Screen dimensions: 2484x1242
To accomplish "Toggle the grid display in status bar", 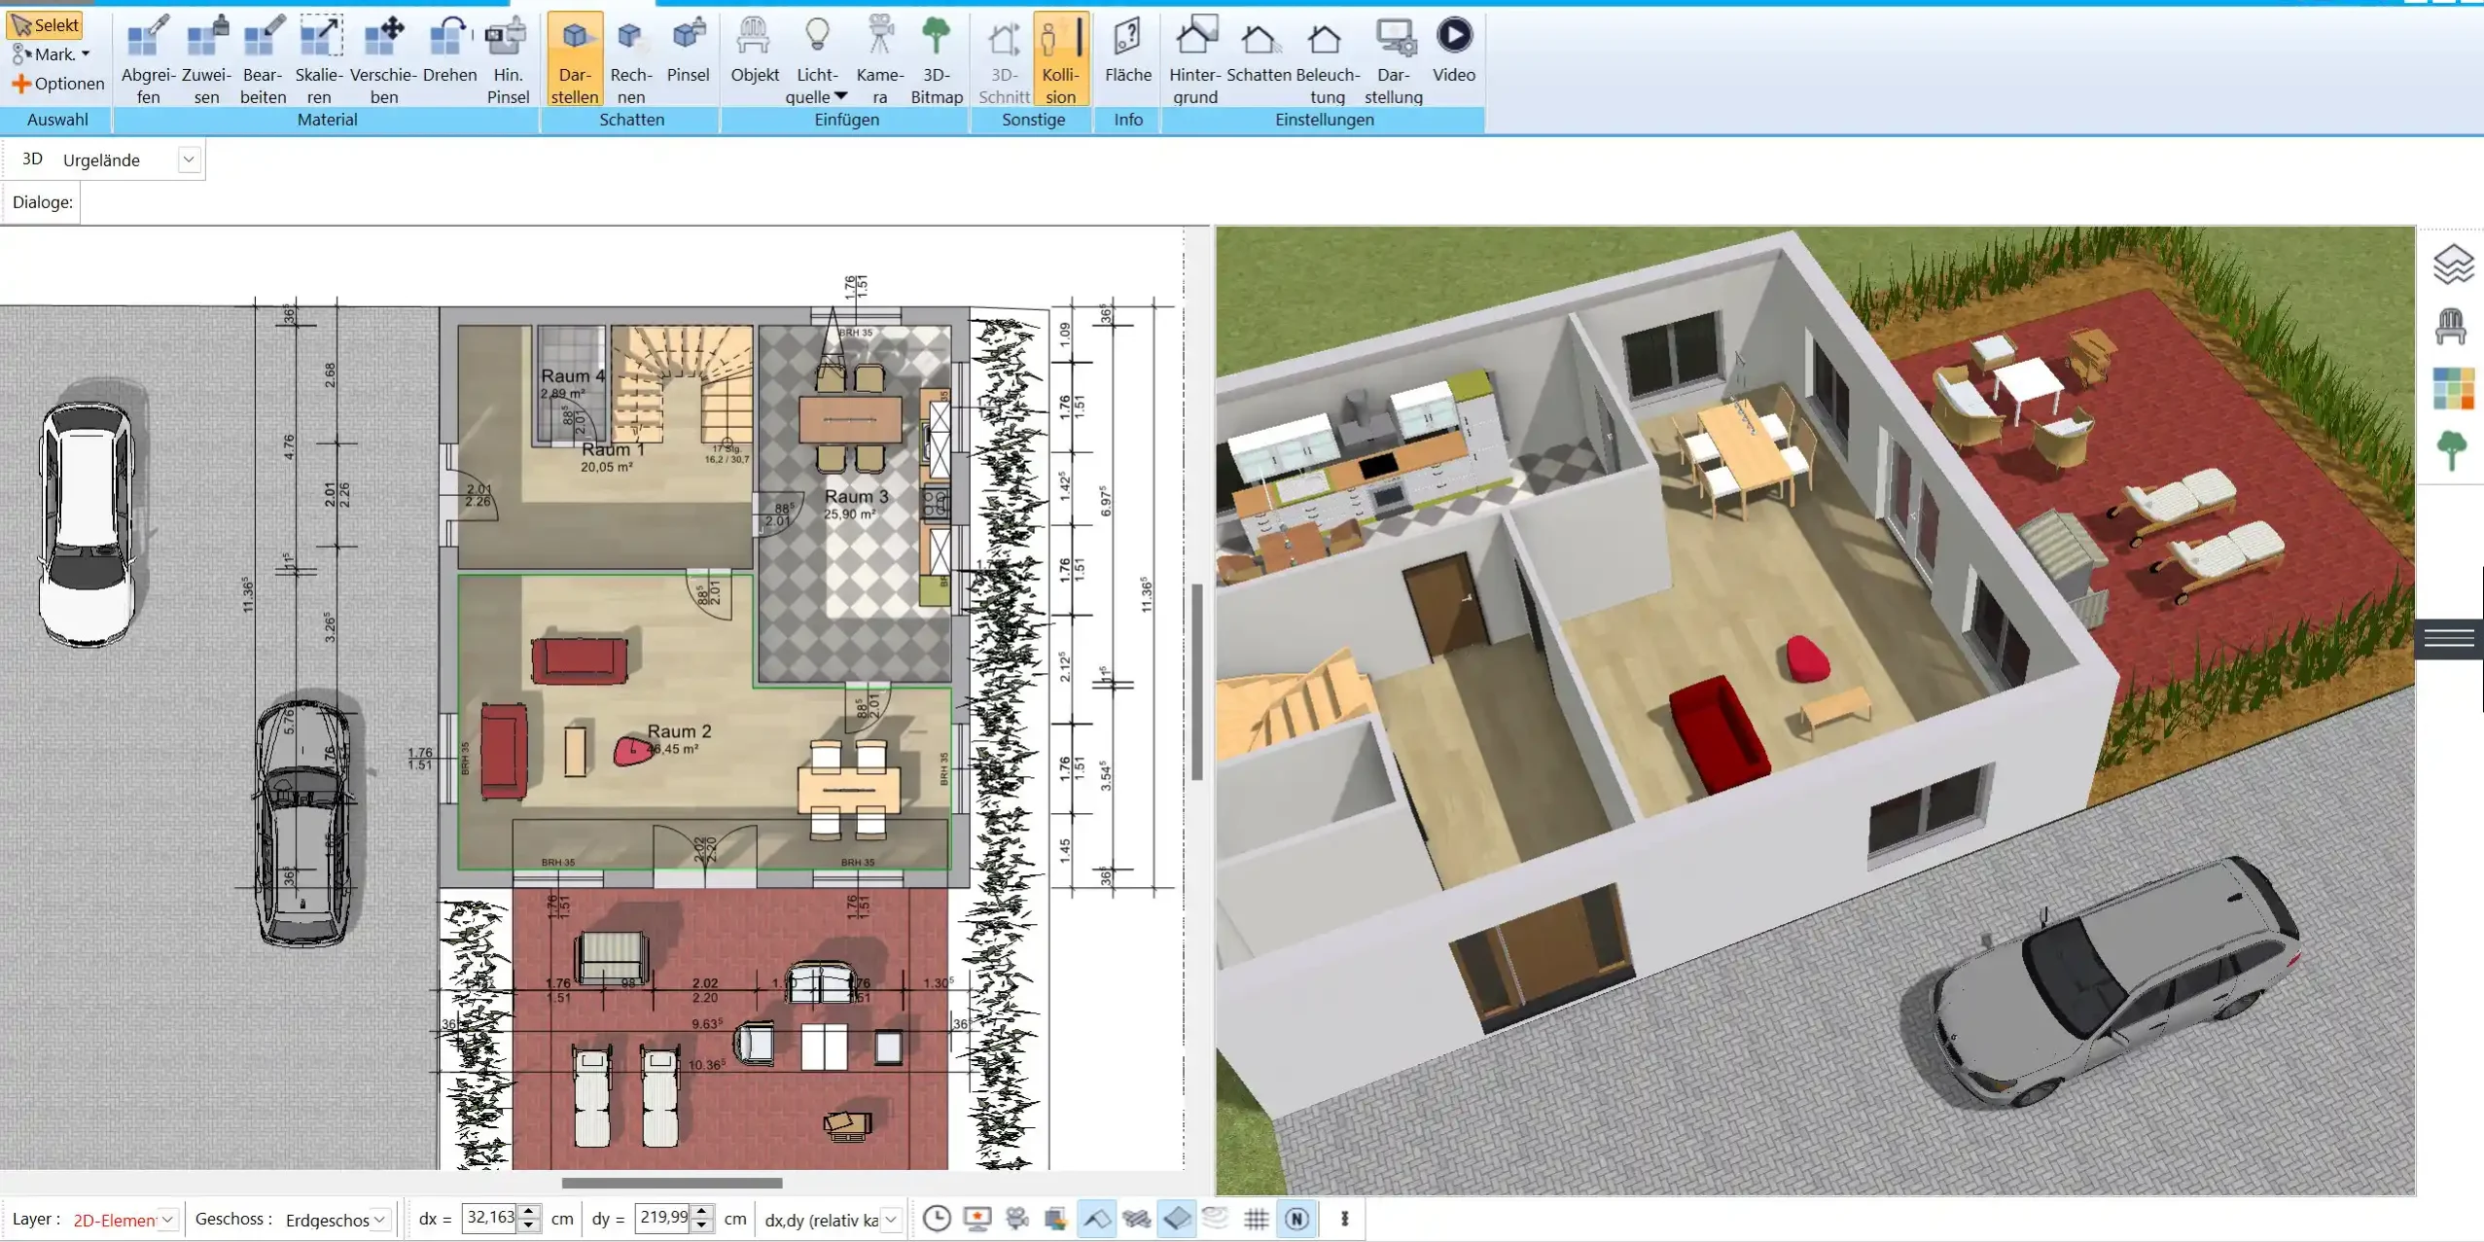I will pos(1256,1219).
